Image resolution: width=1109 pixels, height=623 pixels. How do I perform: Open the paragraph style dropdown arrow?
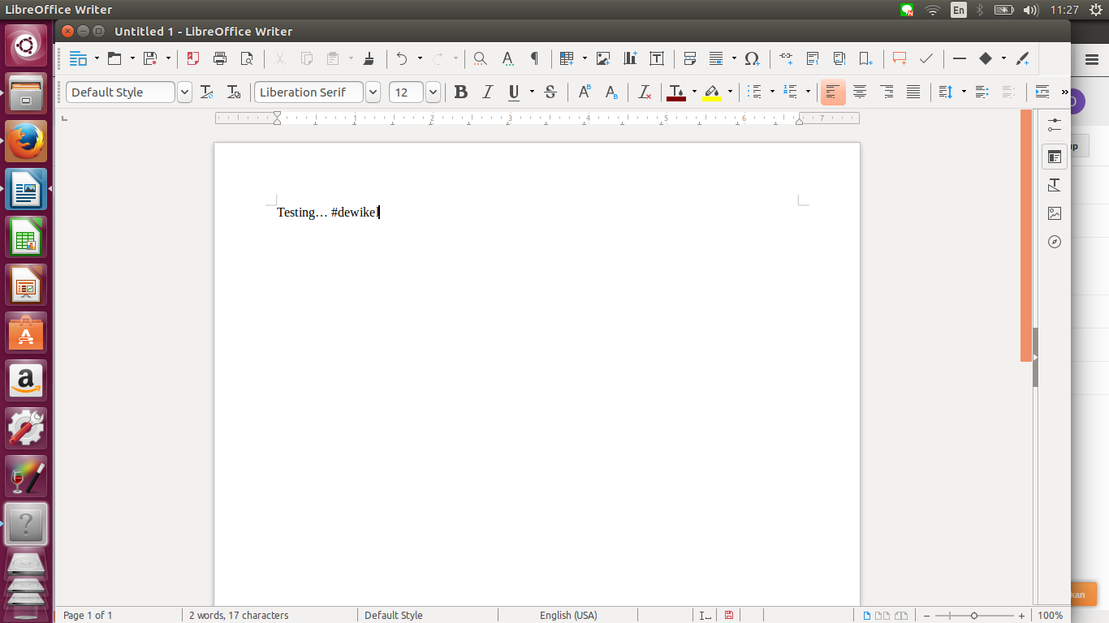(x=185, y=92)
